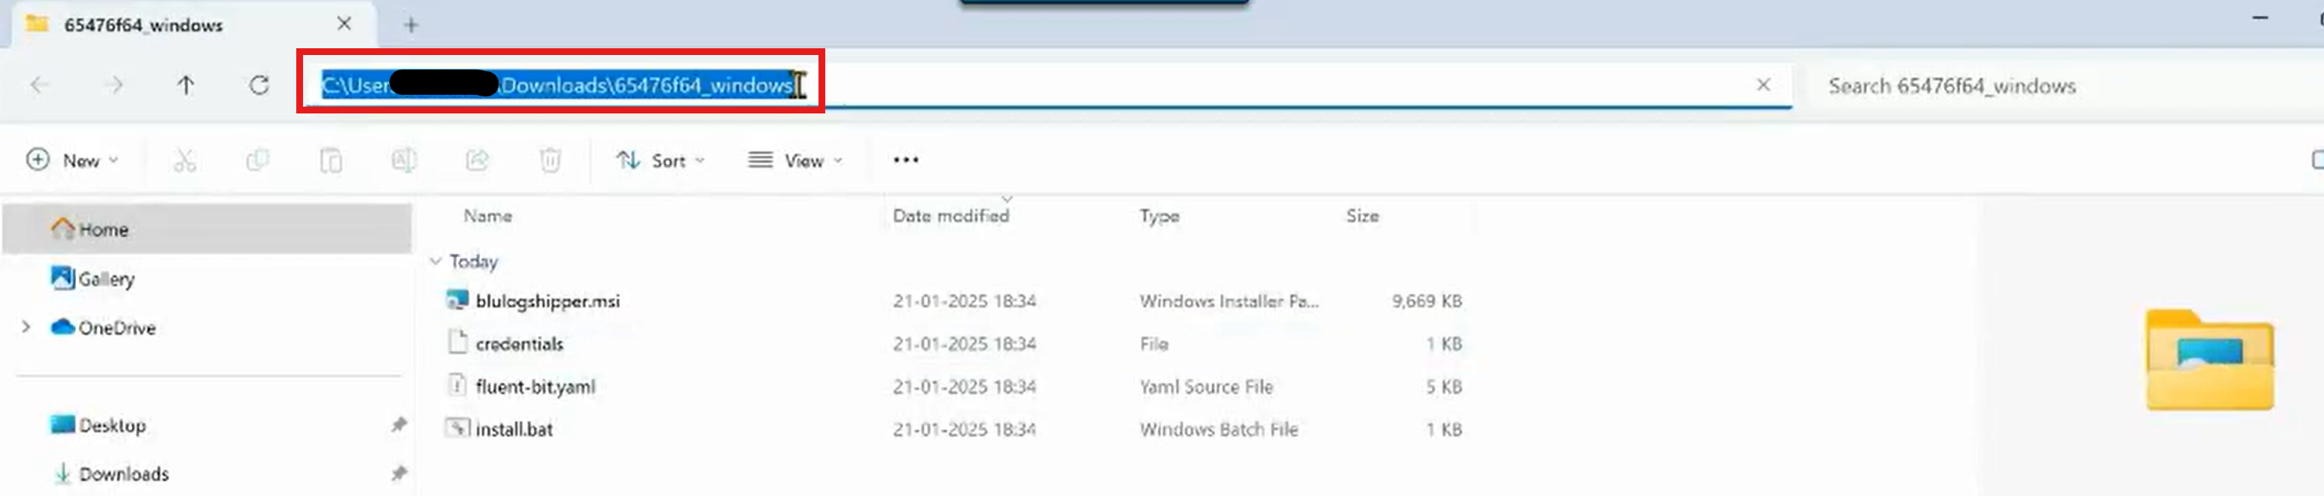Go up one folder level
The height and width of the screenshot is (496, 2324).
coord(186,85)
